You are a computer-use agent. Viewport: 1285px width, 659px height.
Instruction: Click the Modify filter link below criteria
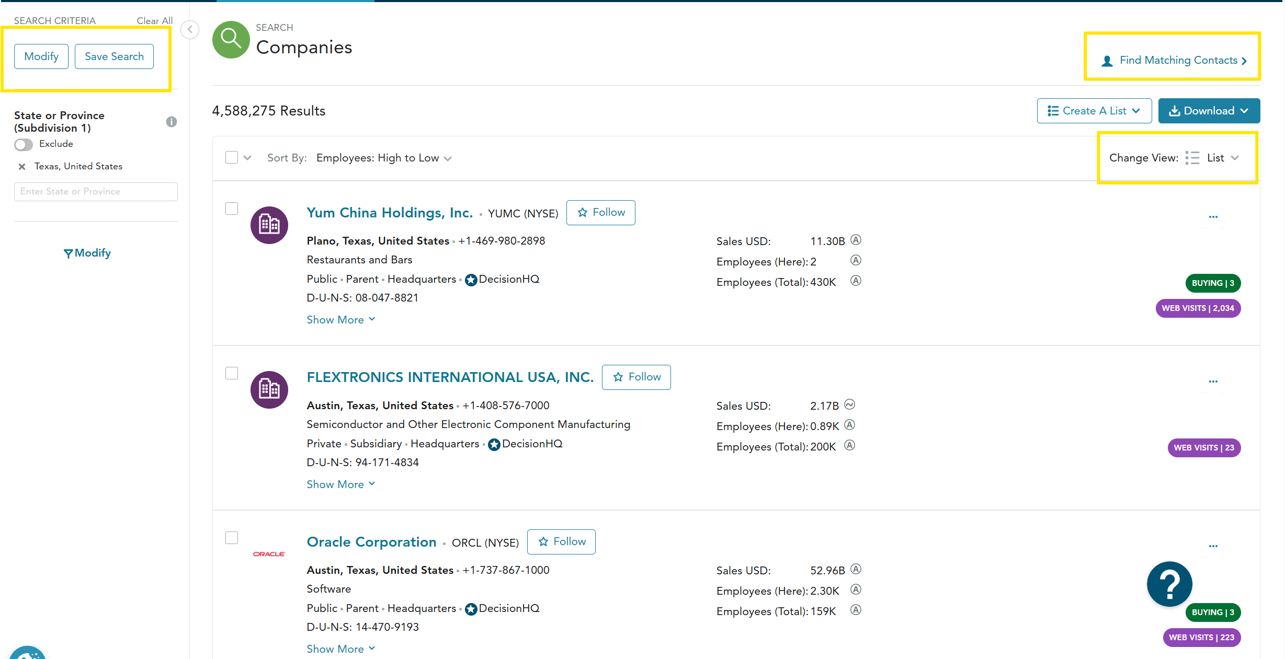tap(87, 253)
